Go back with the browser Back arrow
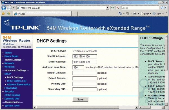This screenshot has width=169, height=110. [4, 8]
